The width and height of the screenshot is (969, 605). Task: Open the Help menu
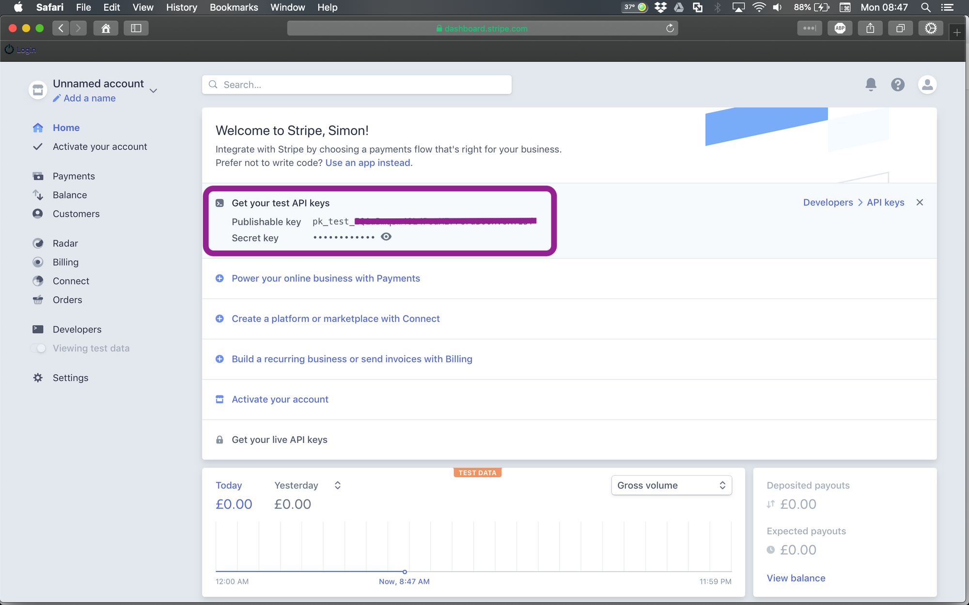(328, 7)
